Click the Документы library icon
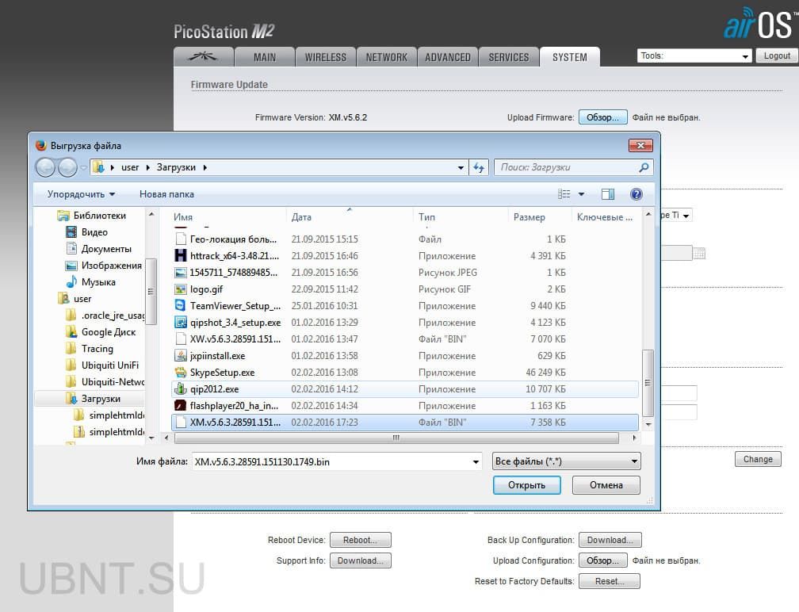This screenshot has height=612, width=799. (71, 249)
